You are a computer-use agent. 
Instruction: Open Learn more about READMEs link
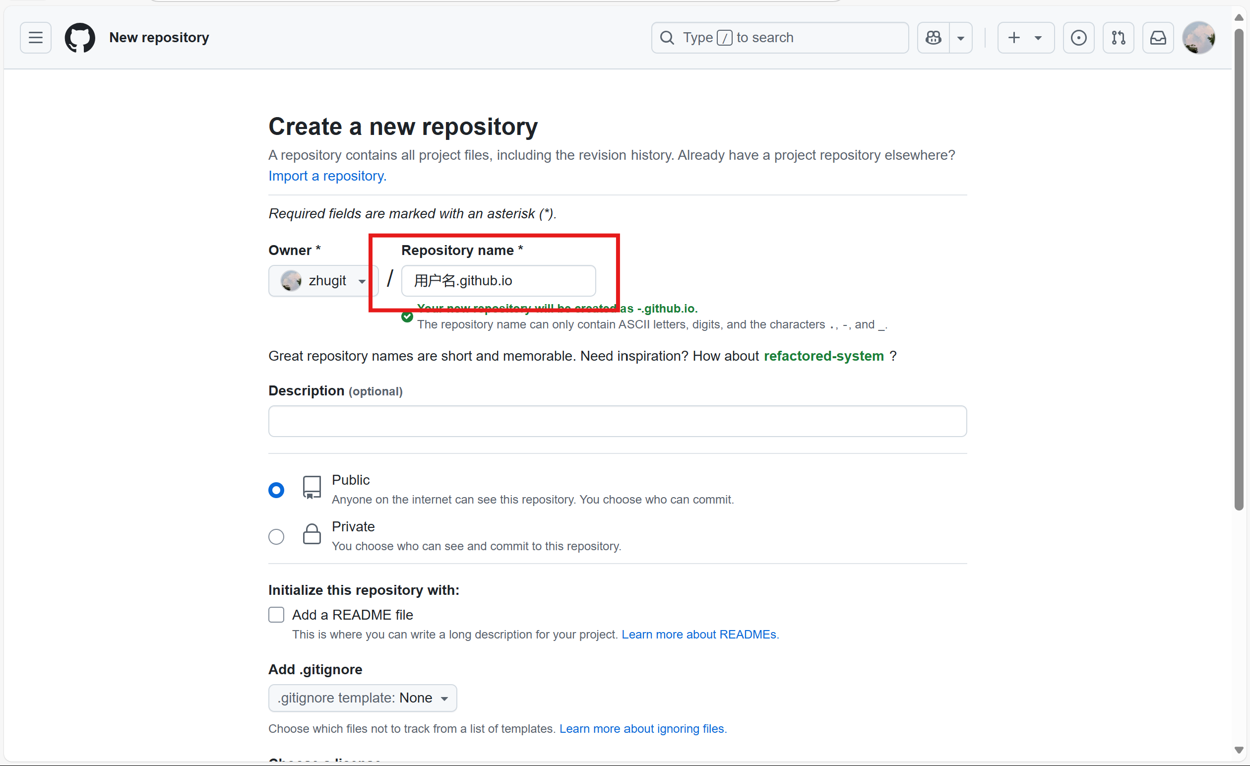click(x=699, y=634)
